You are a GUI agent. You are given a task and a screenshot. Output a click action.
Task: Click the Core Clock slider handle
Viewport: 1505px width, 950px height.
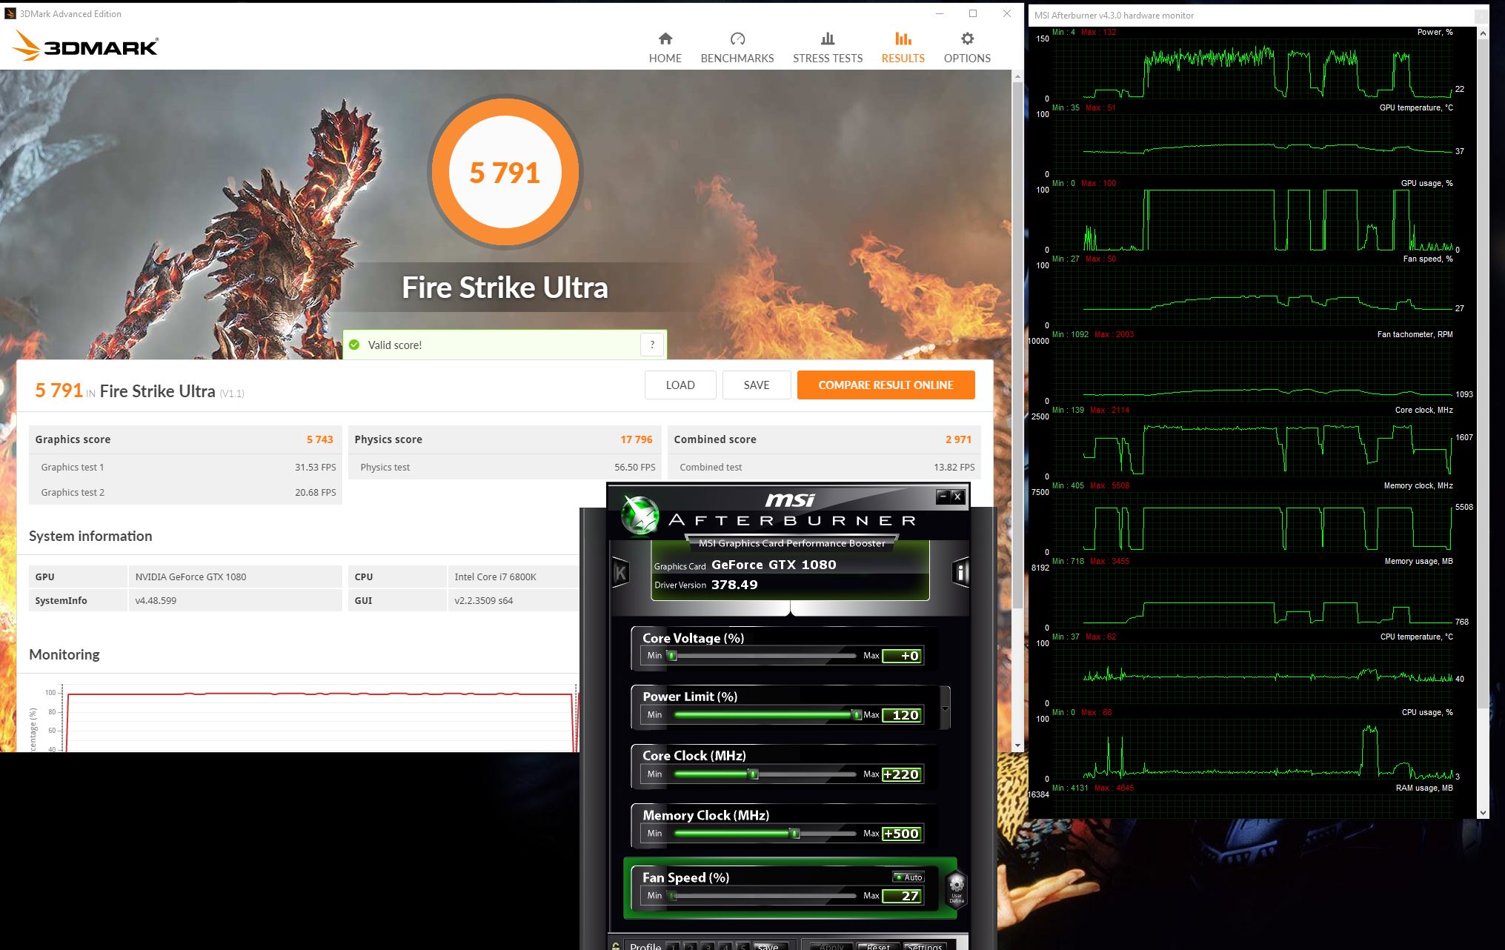coord(753,774)
